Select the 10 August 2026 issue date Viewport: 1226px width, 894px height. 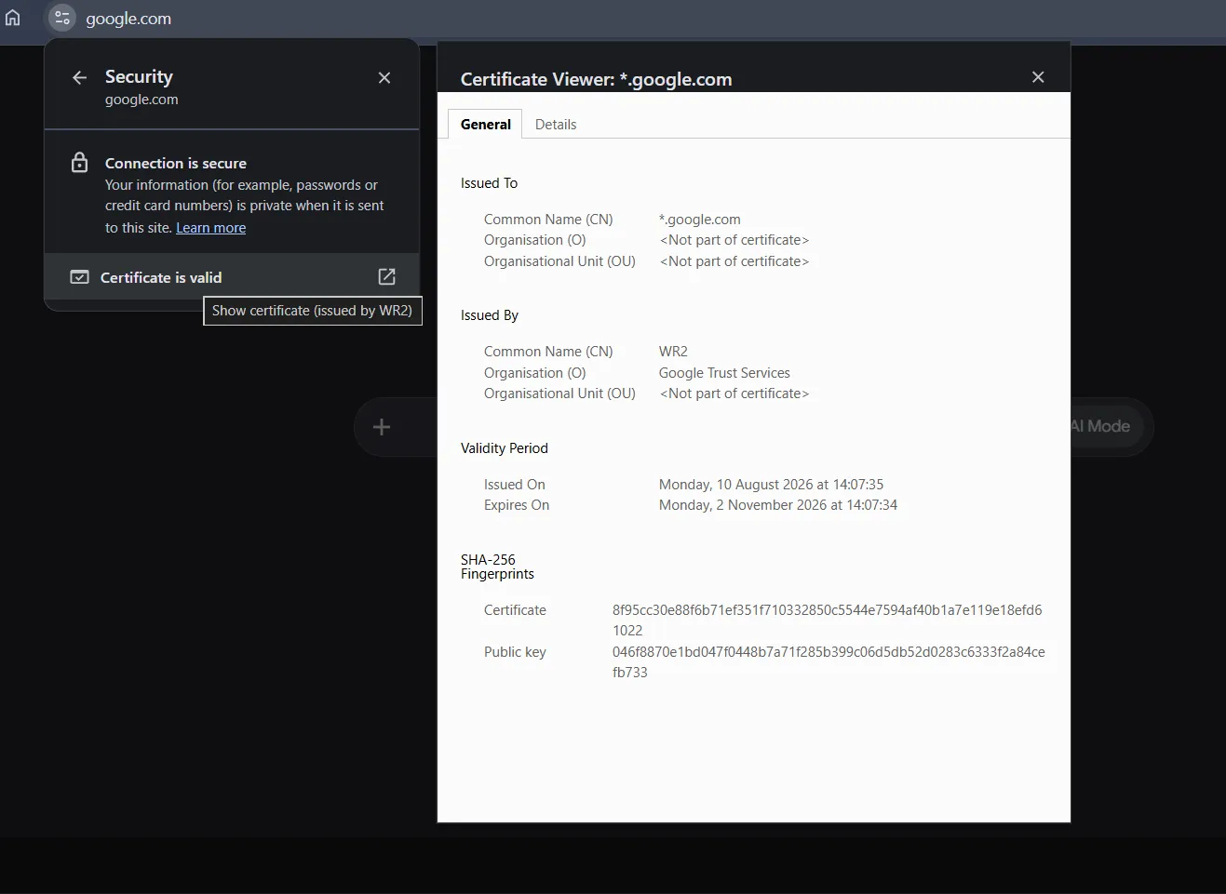[x=771, y=485]
